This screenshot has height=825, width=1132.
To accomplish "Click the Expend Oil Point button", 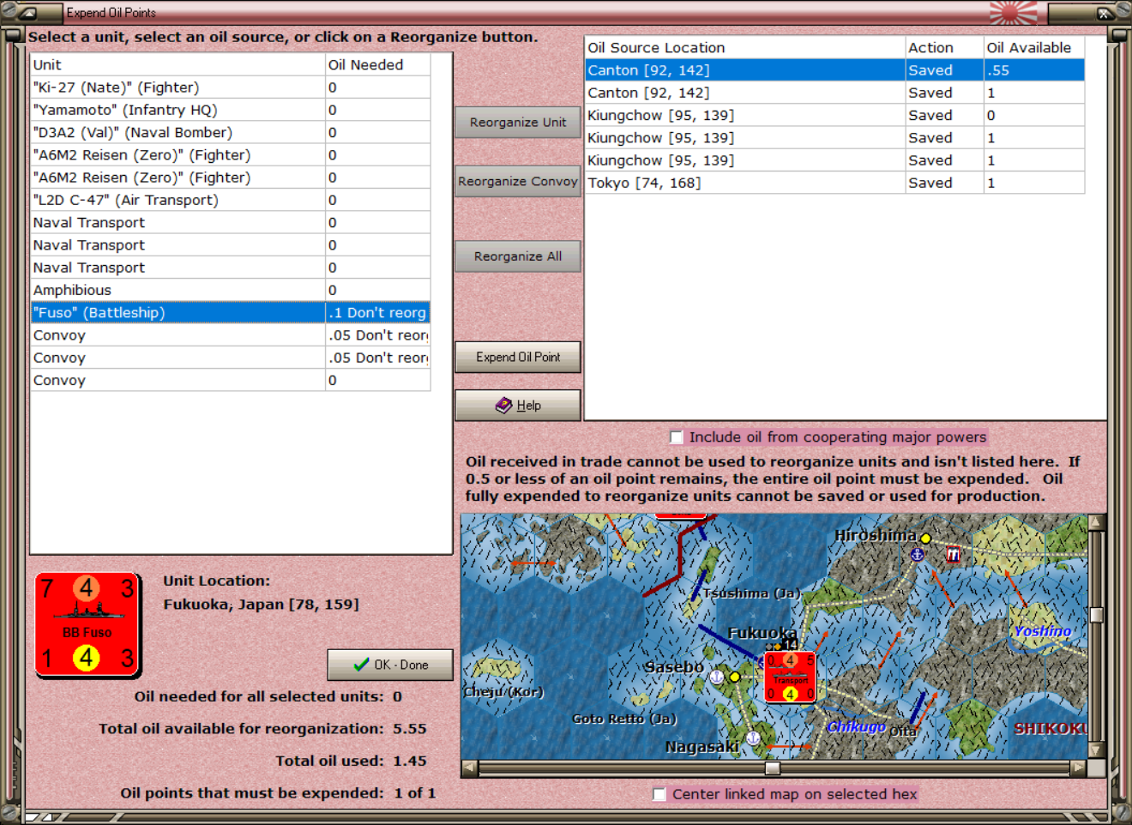I will coord(518,357).
